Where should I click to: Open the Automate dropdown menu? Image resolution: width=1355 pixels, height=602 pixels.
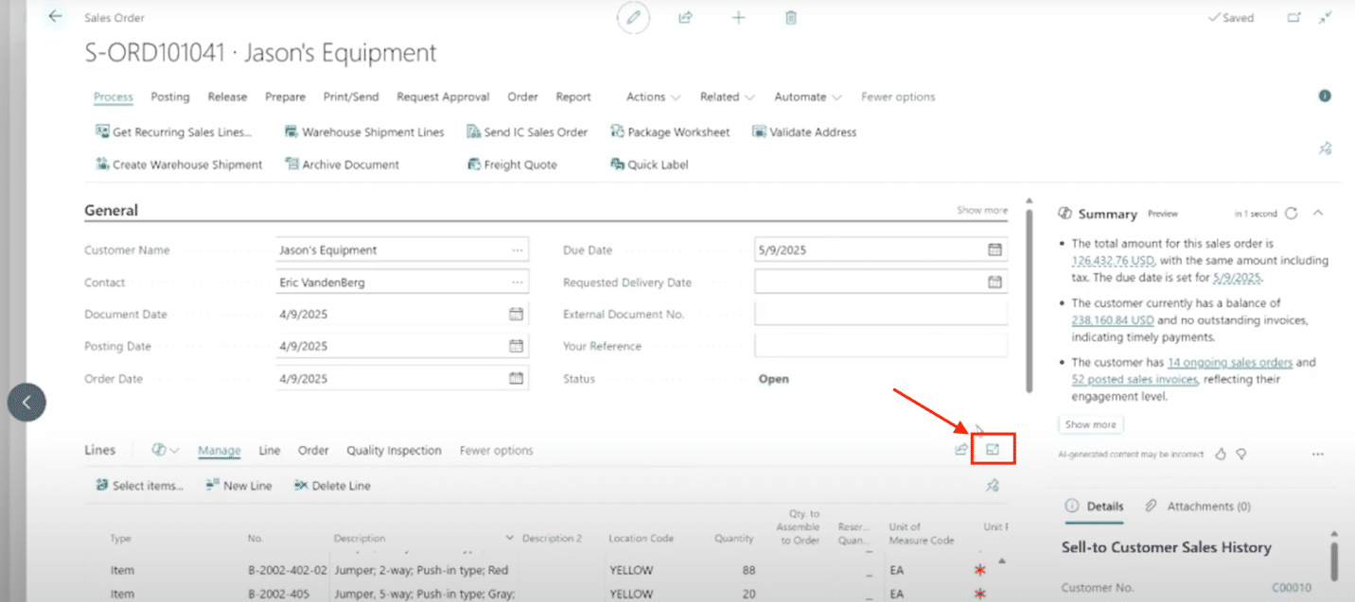click(807, 96)
